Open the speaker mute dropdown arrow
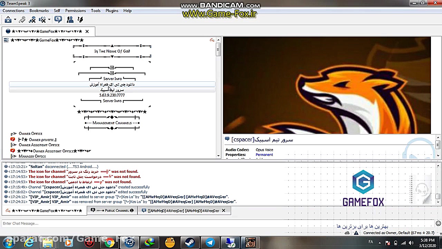 coord(49,20)
